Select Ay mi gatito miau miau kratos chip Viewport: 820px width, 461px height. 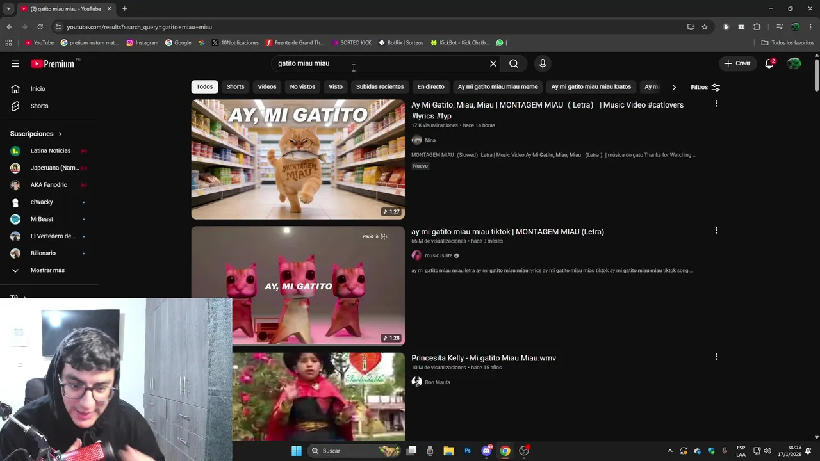pyautogui.click(x=591, y=87)
